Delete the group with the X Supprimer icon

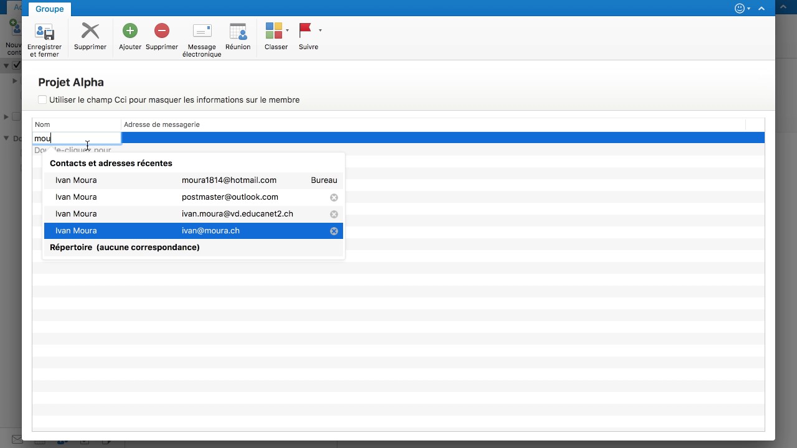pyautogui.click(x=90, y=30)
